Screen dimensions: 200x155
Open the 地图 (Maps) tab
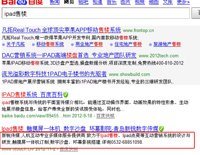[154, 2]
